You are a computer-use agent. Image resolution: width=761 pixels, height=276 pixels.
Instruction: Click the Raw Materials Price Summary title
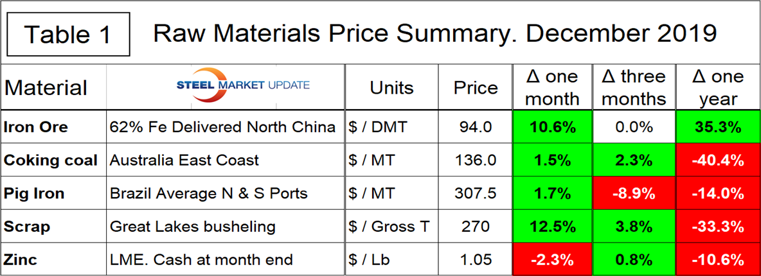[x=434, y=33]
